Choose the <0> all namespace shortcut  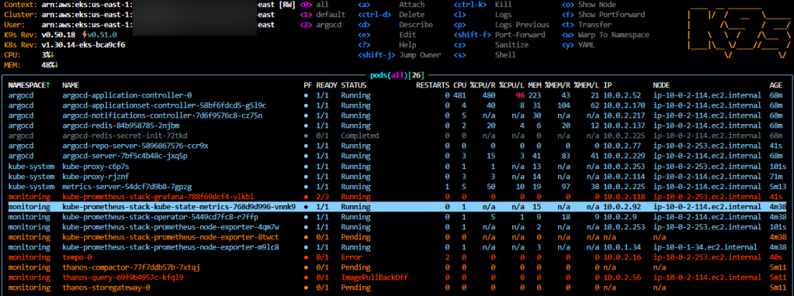[x=314, y=4]
